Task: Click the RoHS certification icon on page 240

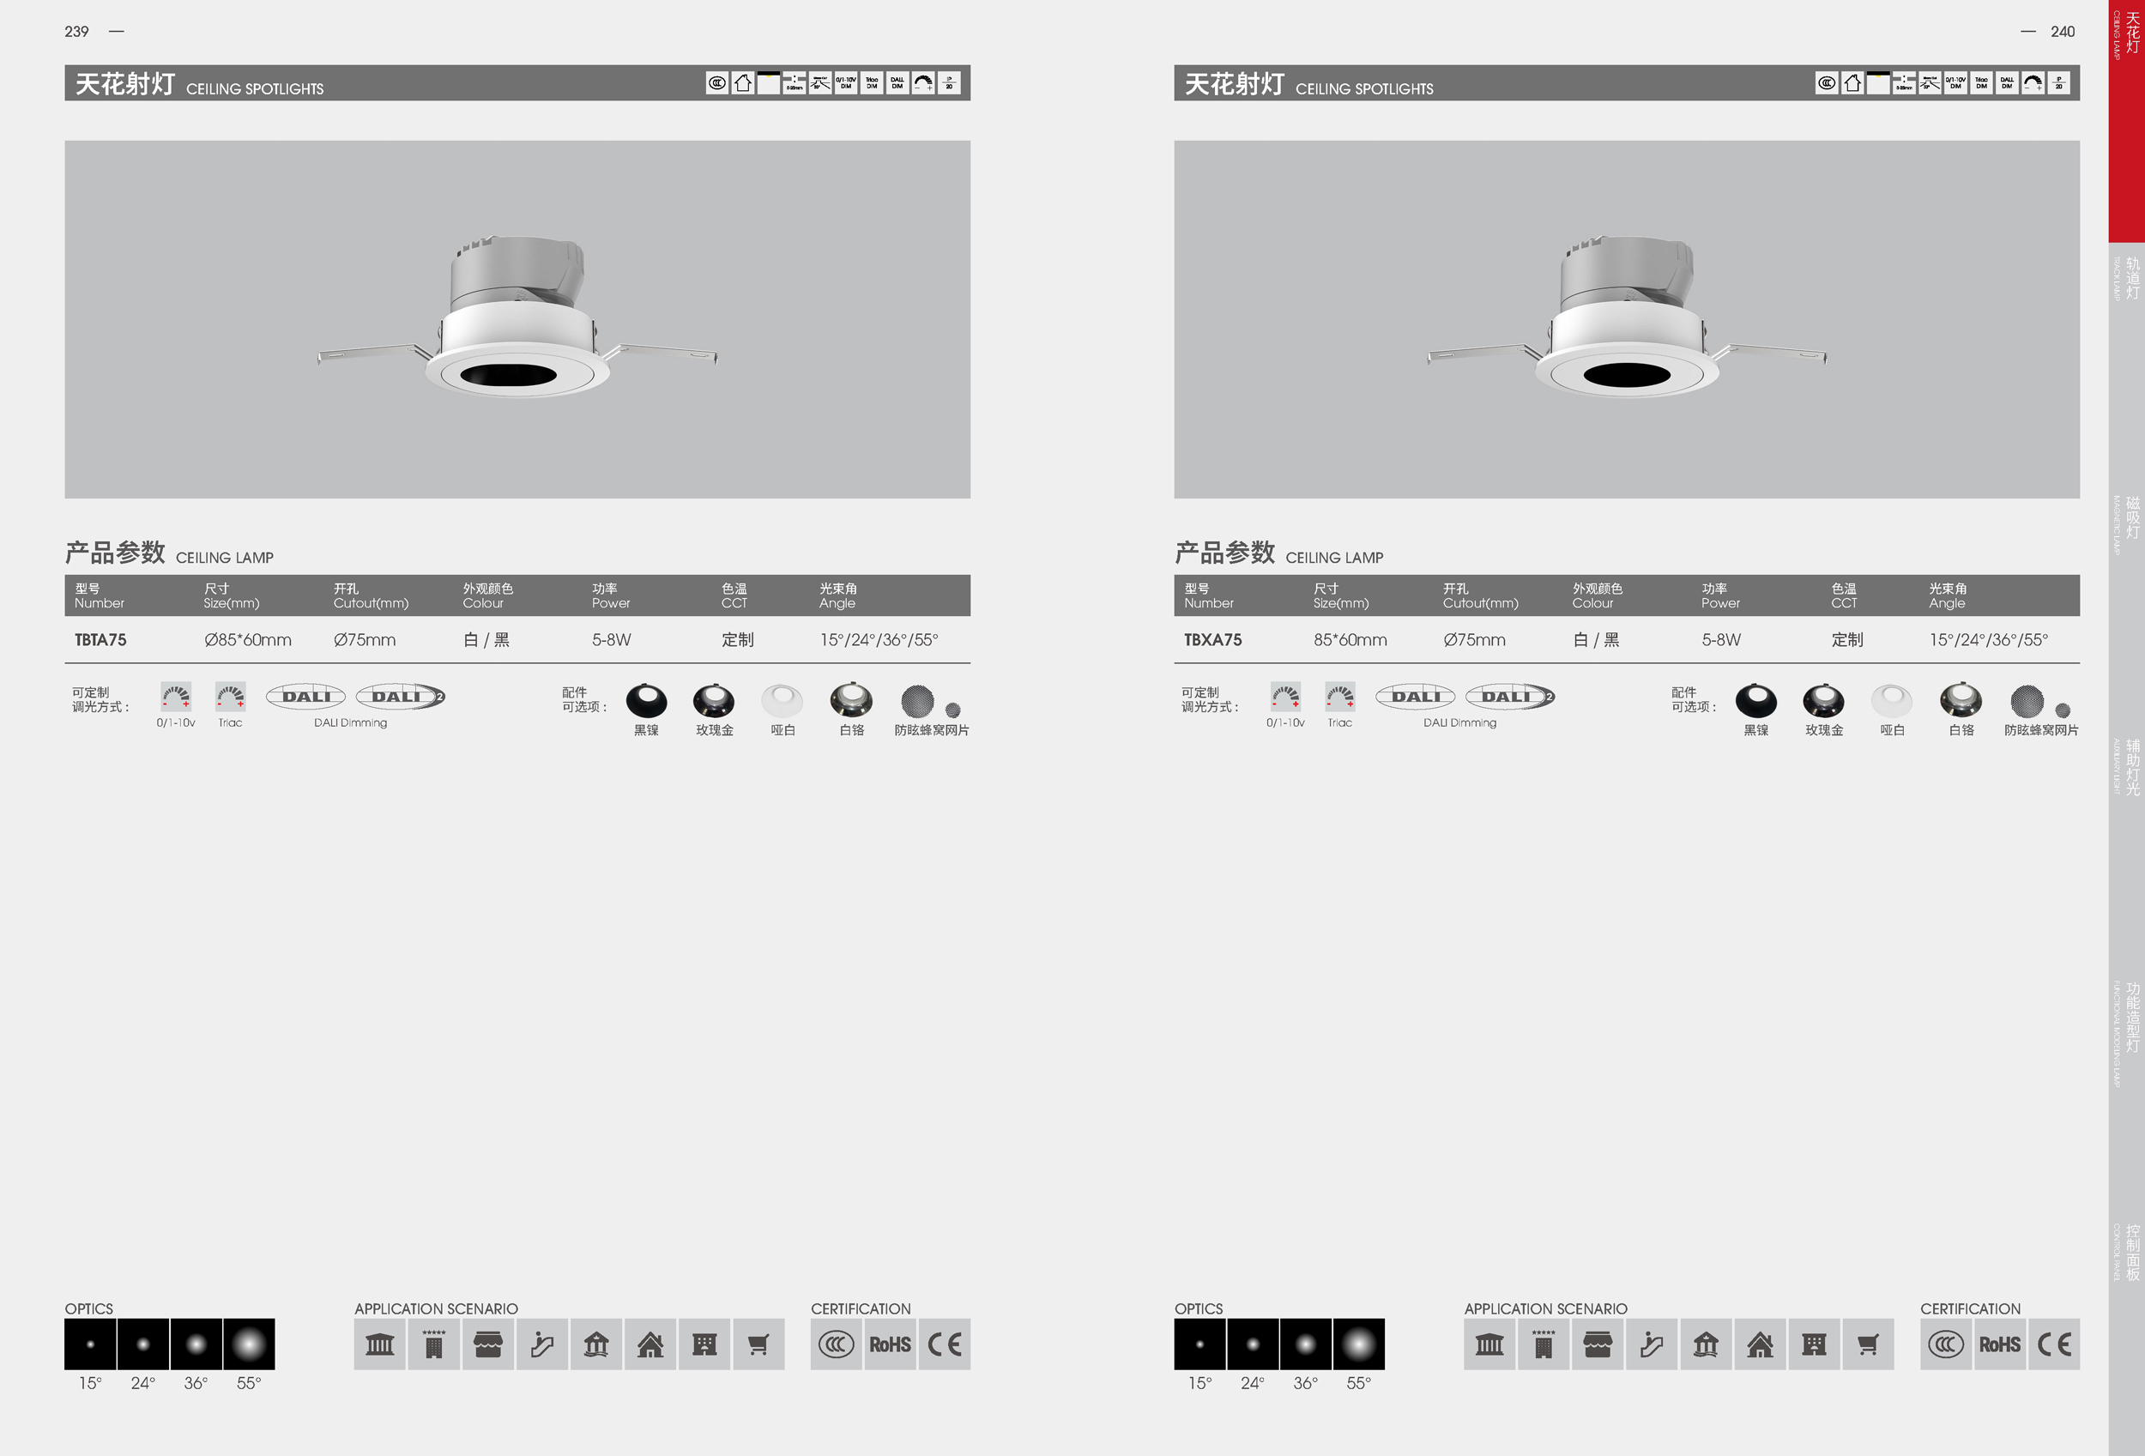Action: point(1999,1344)
